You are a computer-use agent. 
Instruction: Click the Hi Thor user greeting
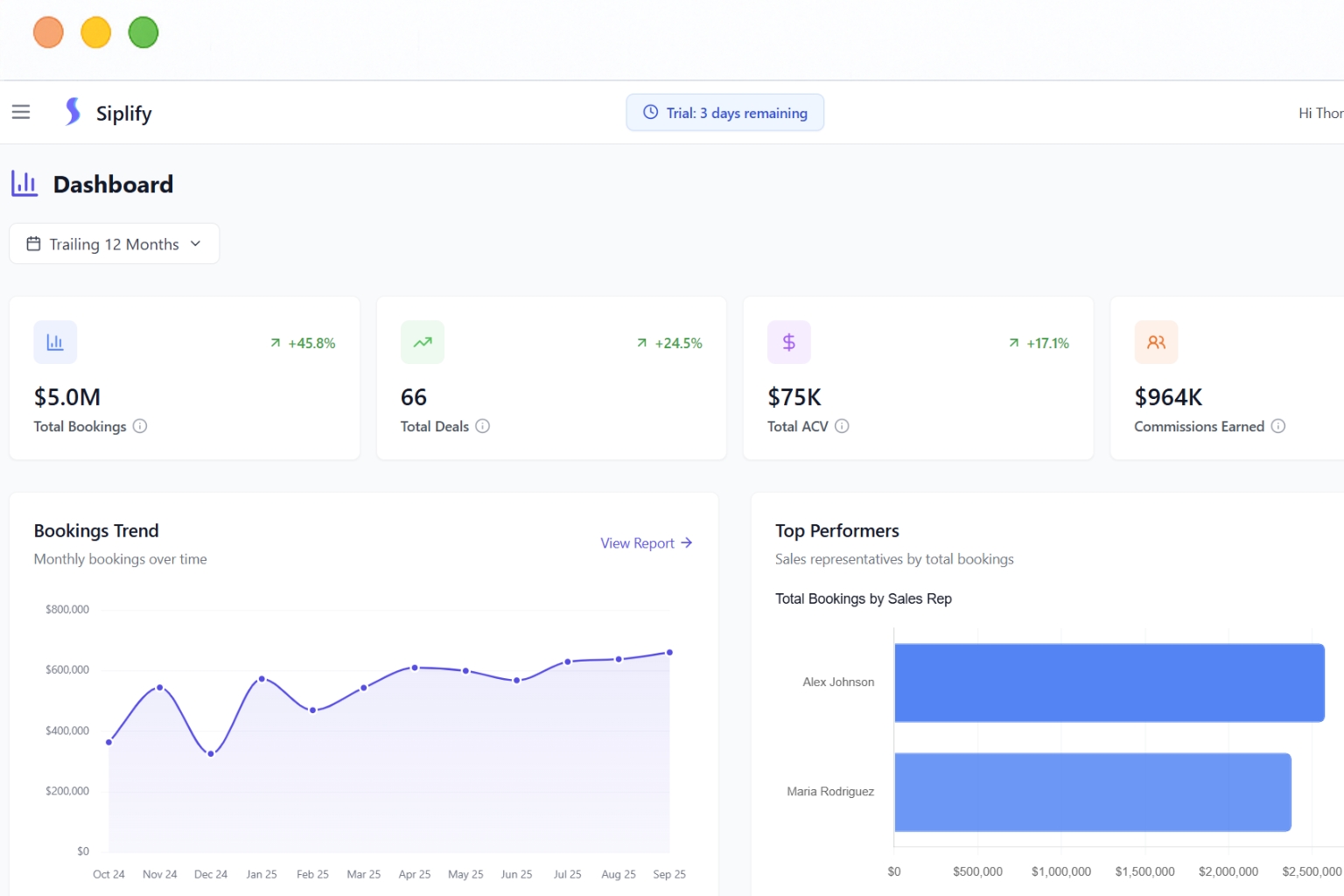pos(1319,113)
